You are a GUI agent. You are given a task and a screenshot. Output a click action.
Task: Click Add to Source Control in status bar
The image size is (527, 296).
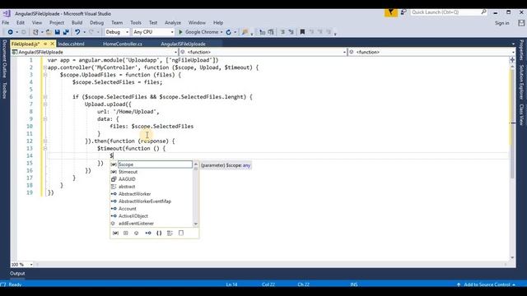[487, 284]
